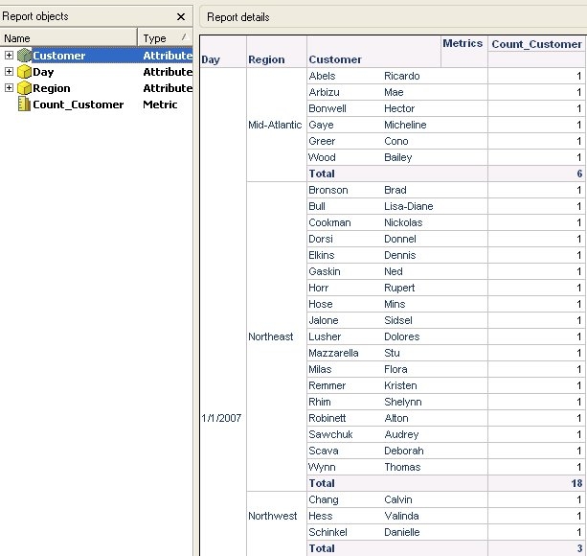Screen dimensions: 587x556
Task: Click the Report details title
Action: [x=238, y=17]
